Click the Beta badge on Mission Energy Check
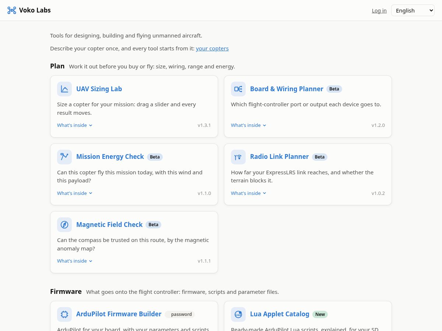The height and width of the screenshot is (331, 442). pos(155,157)
